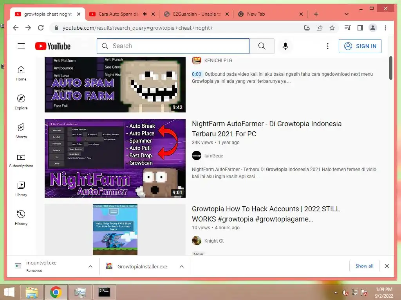
Task: Open Shorts in sidebar
Action: point(21,131)
